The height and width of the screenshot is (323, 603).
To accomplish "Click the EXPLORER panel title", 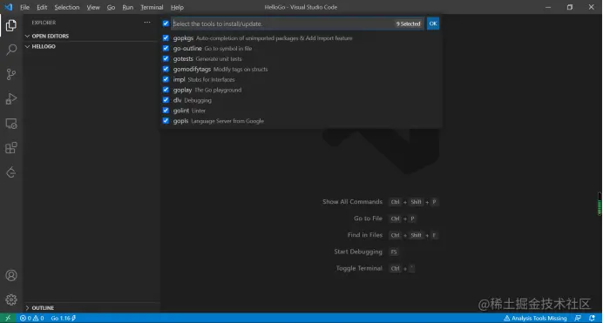I will pyautogui.click(x=44, y=23).
